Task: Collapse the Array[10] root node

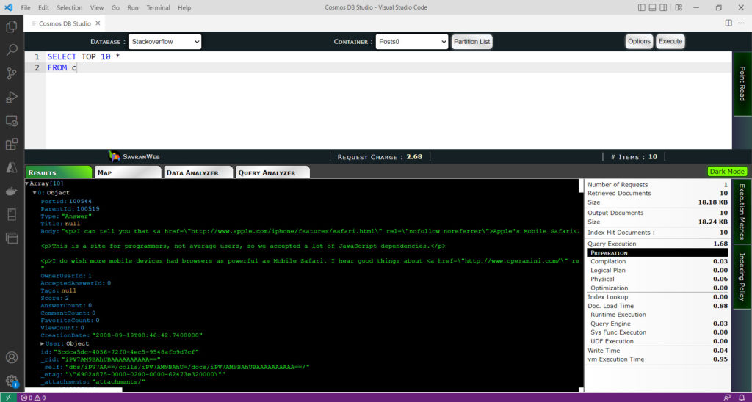Action: pyautogui.click(x=27, y=183)
